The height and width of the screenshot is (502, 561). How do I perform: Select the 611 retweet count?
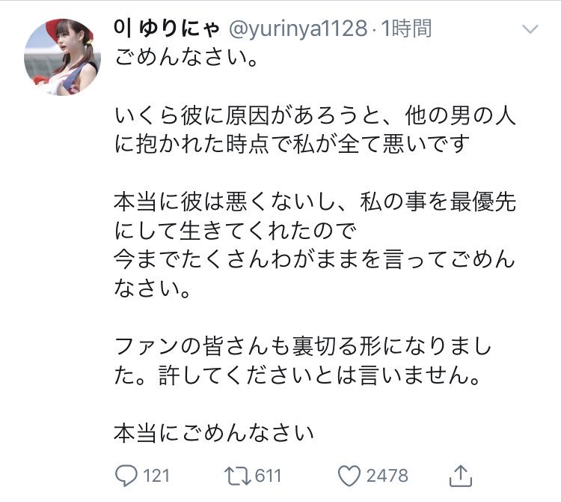tap(269, 476)
